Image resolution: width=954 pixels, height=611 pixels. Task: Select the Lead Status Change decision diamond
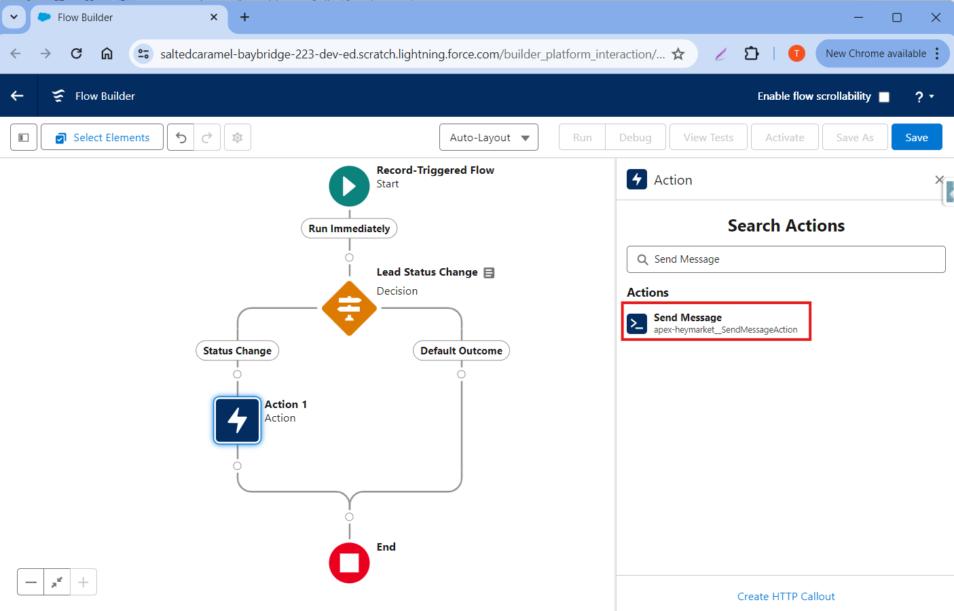349,308
